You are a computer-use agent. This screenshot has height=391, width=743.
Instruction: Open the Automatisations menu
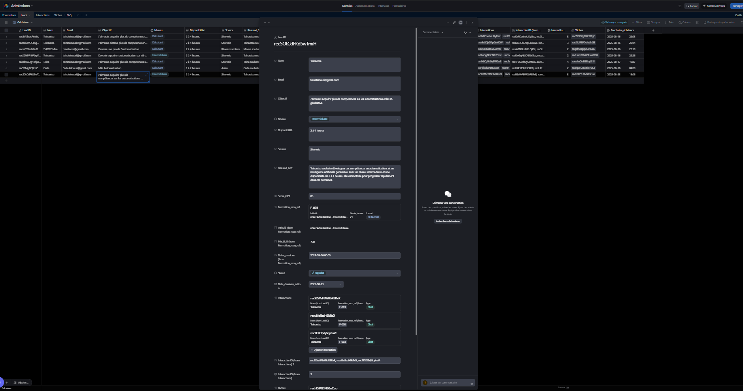[365, 6]
